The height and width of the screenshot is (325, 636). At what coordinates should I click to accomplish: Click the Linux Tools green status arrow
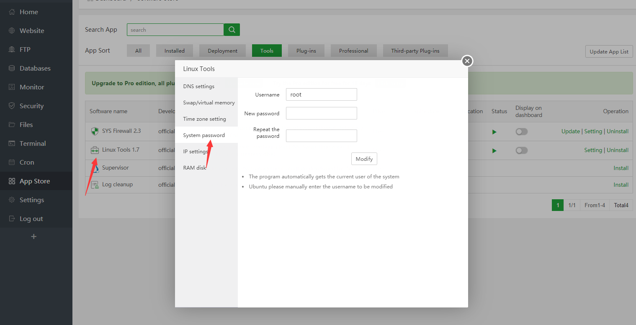494,150
